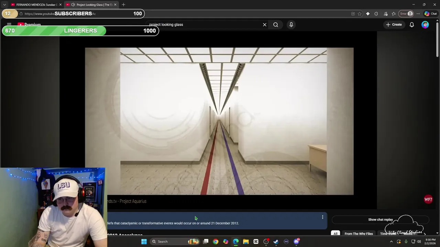Close the Project Looking Glass tab
Viewport: 440px width, 247px height.
click(115, 4)
